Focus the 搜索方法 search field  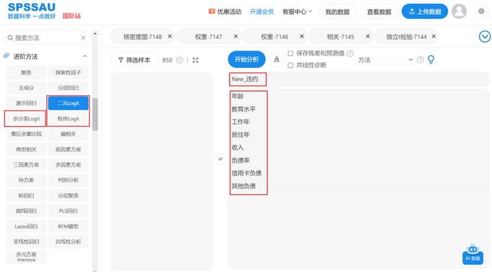point(46,38)
